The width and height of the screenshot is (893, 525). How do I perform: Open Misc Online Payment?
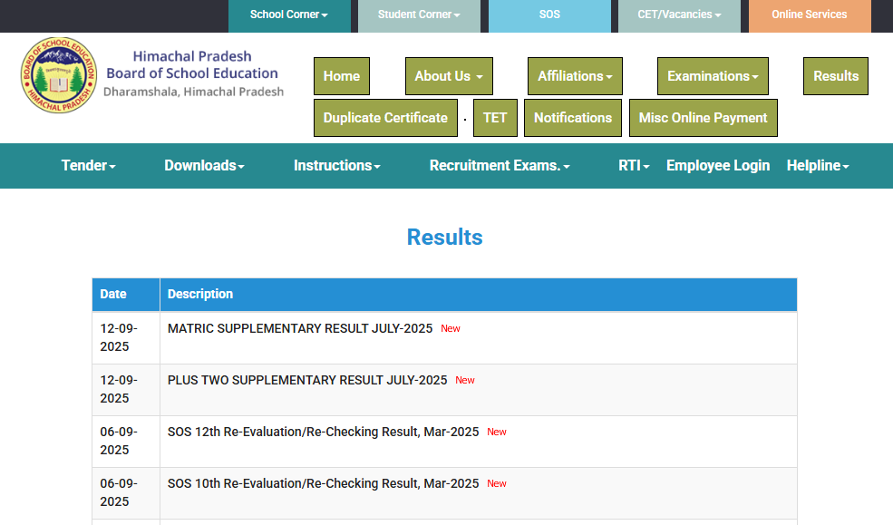pyautogui.click(x=704, y=118)
